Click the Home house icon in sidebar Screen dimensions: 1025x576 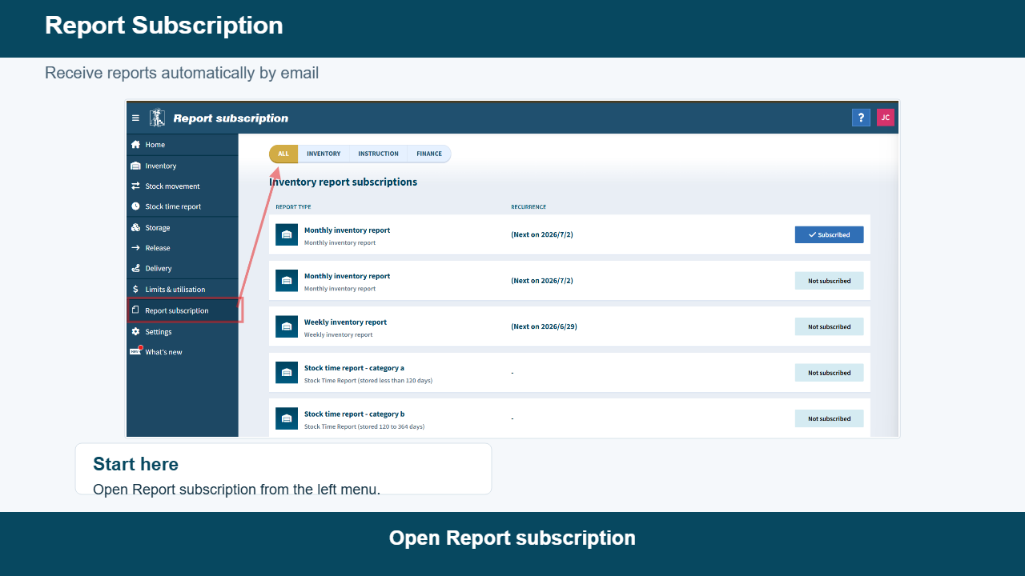tap(135, 145)
